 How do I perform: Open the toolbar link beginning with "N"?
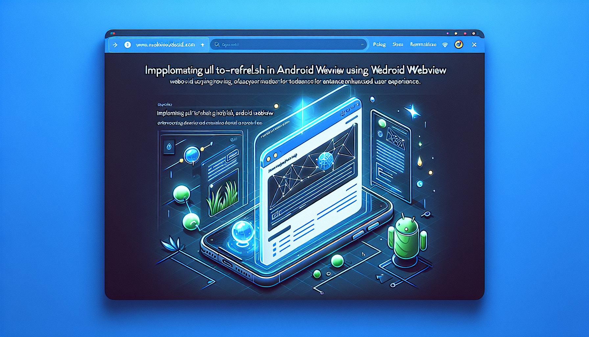click(423, 44)
